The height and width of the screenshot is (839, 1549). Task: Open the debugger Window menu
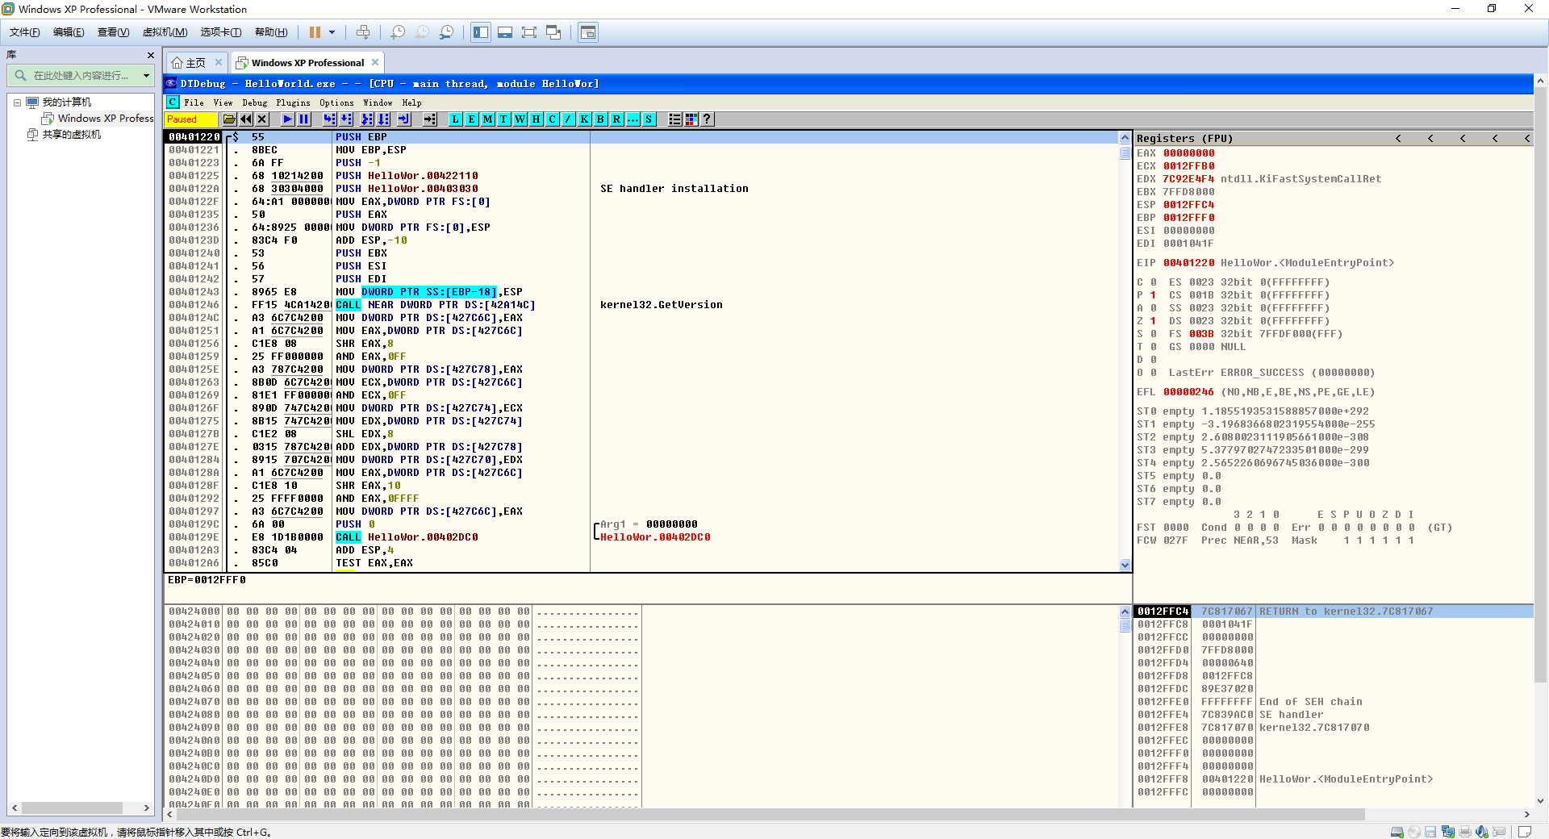378,102
